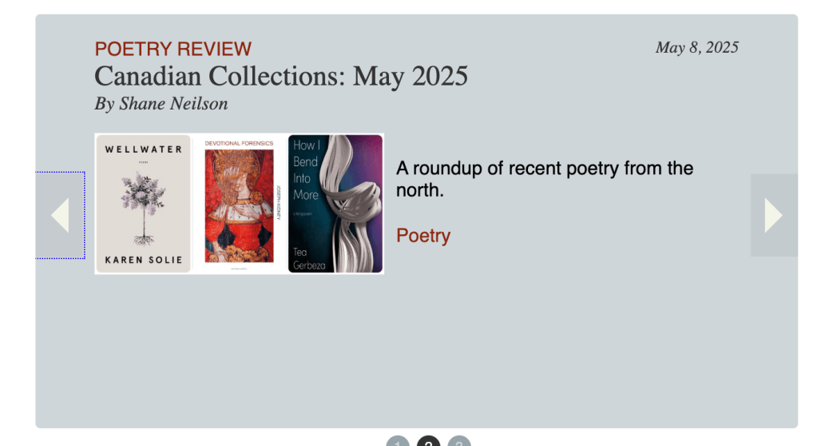The width and height of the screenshot is (817, 446).
Task: Click the woman's portrait on Devotional Forensics cover
Action: tap(239, 205)
